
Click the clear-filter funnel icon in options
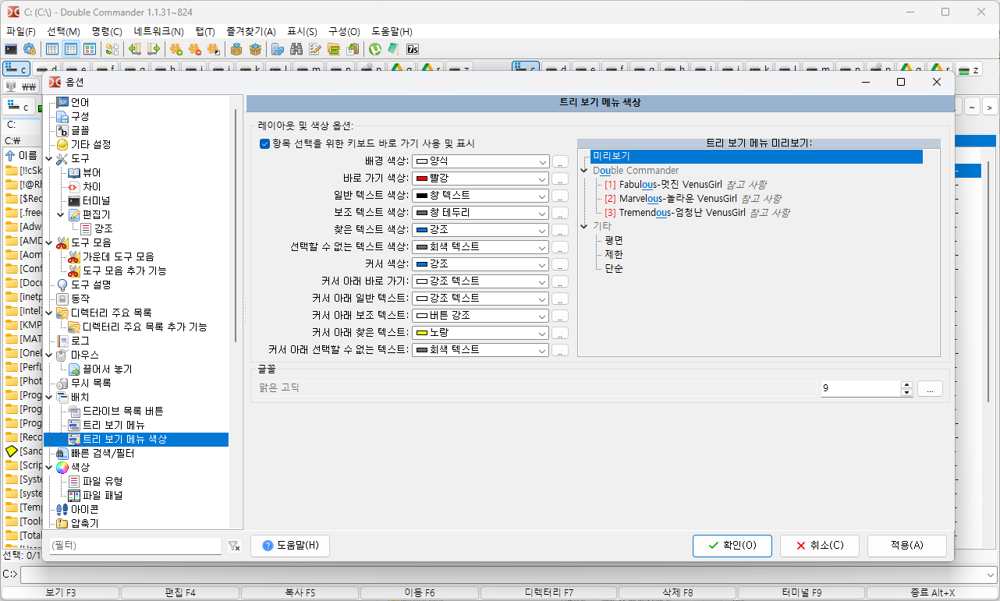point(234,546)
